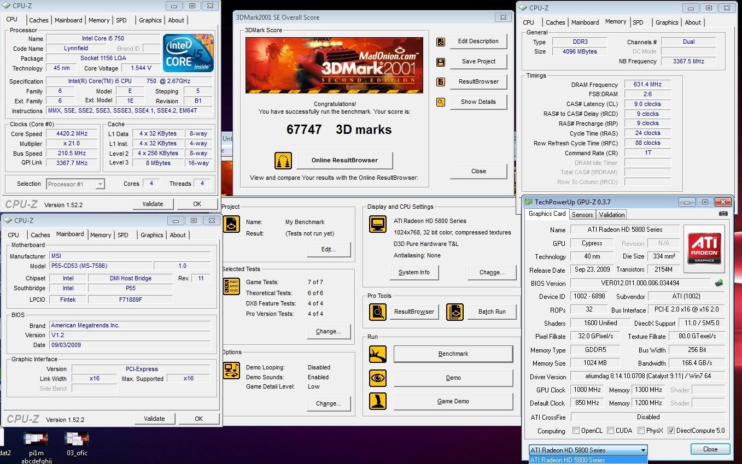Click the GPU-Z title bar app icon

529,202
